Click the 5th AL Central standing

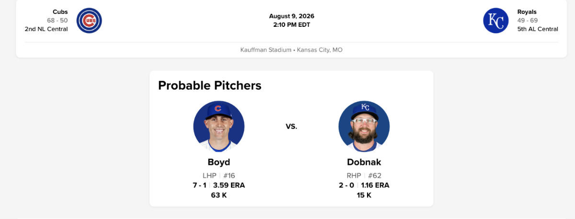538,29
